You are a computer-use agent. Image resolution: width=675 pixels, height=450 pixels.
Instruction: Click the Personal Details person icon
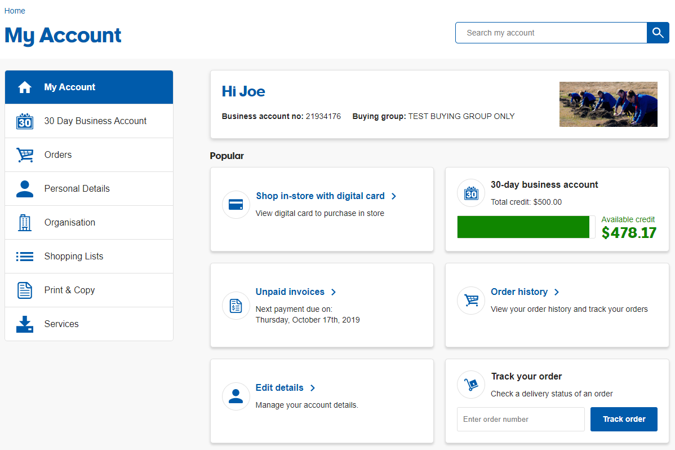click(x=25, y=188)
